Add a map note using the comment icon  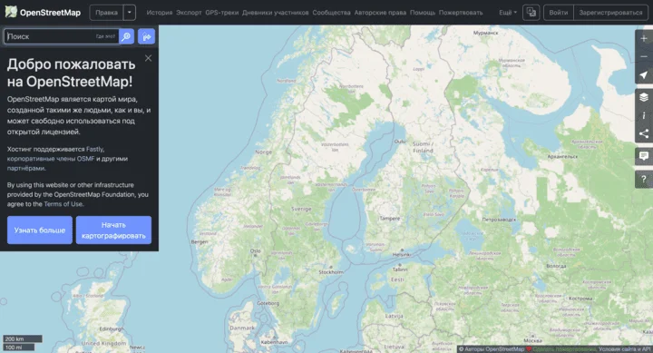pyautogui.click(x=644, y=156)
